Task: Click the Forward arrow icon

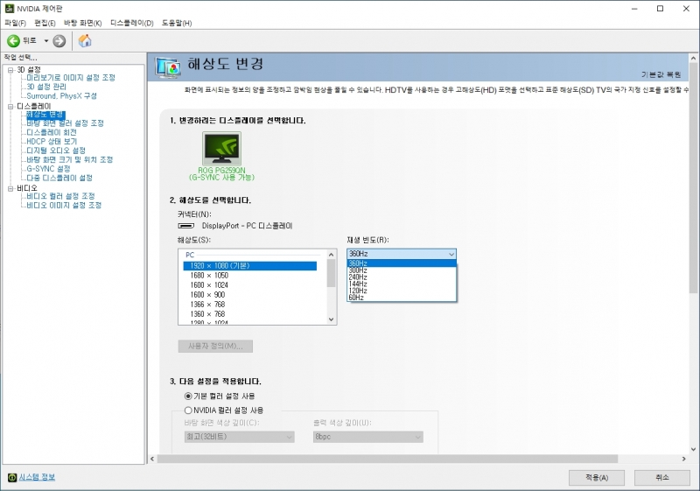Action: [x=59, y=41]
